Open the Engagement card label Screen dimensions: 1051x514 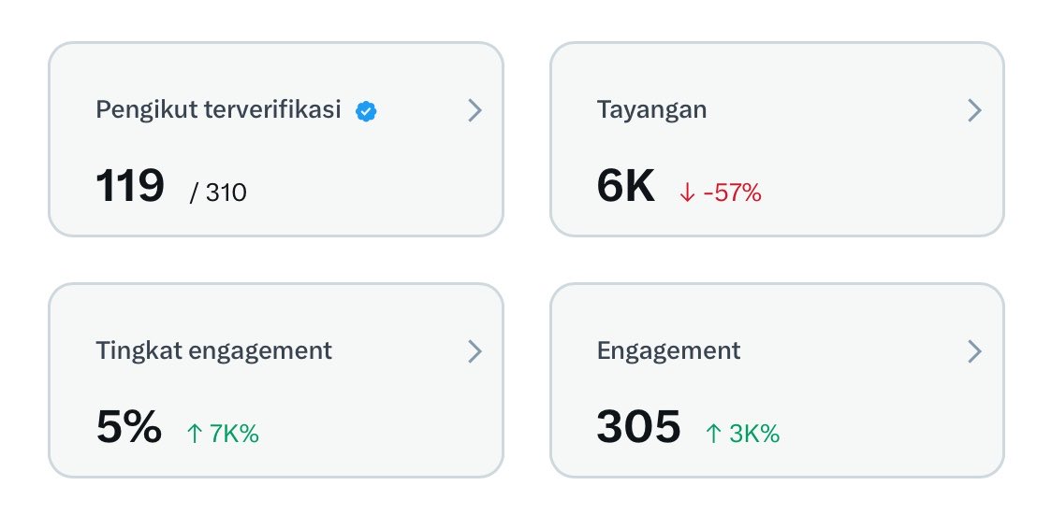669,350
